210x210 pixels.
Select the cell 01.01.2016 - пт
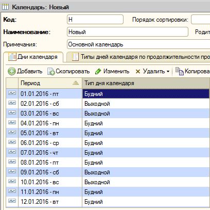tap(50, 94)
